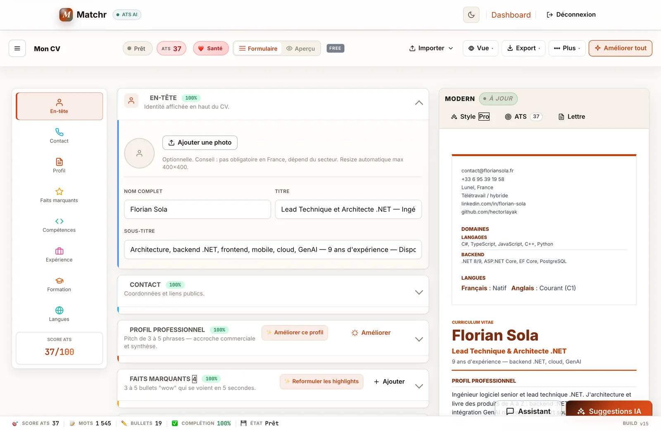Click linkedin.com/in/florian-sola in preview
The height and width of the screenshot is (431, 661).
coord(493,204)
